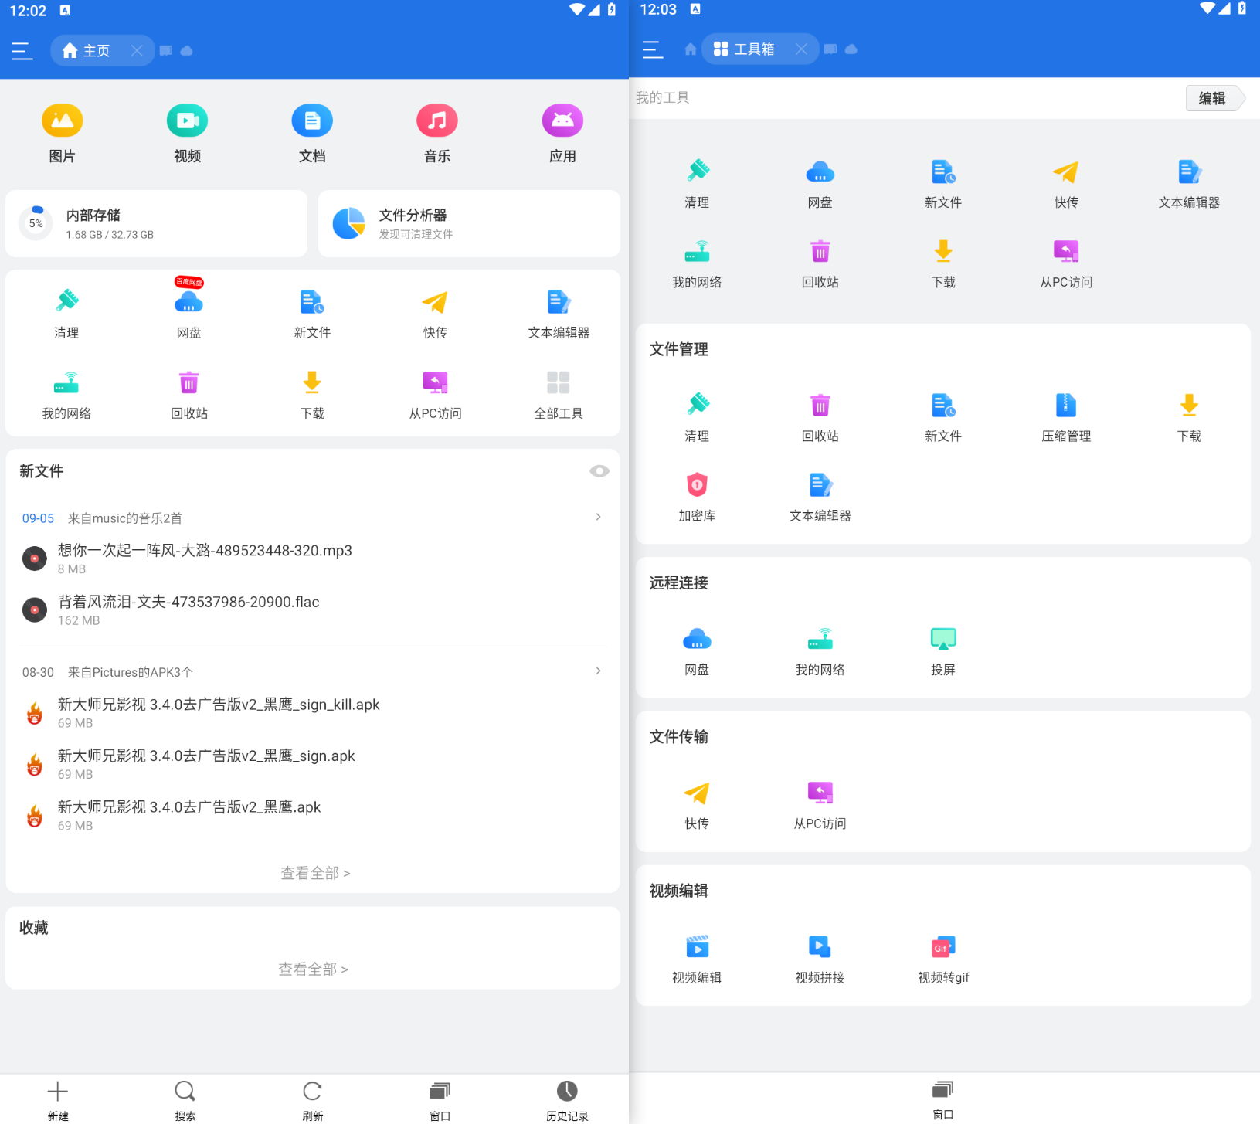1260x1124 pixels.
Task: Tap 查看全部 under 新文件 section
Action: pyautogui.click(x=315, y=873)
